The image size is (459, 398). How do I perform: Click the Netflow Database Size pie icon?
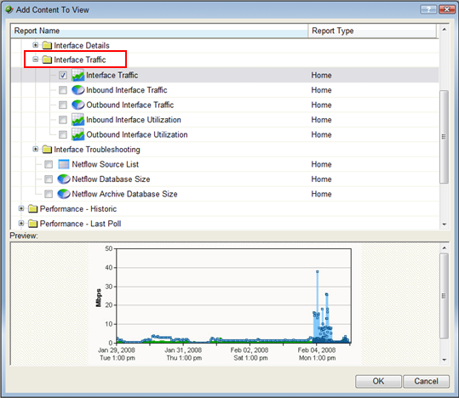(x=64, y=179)
